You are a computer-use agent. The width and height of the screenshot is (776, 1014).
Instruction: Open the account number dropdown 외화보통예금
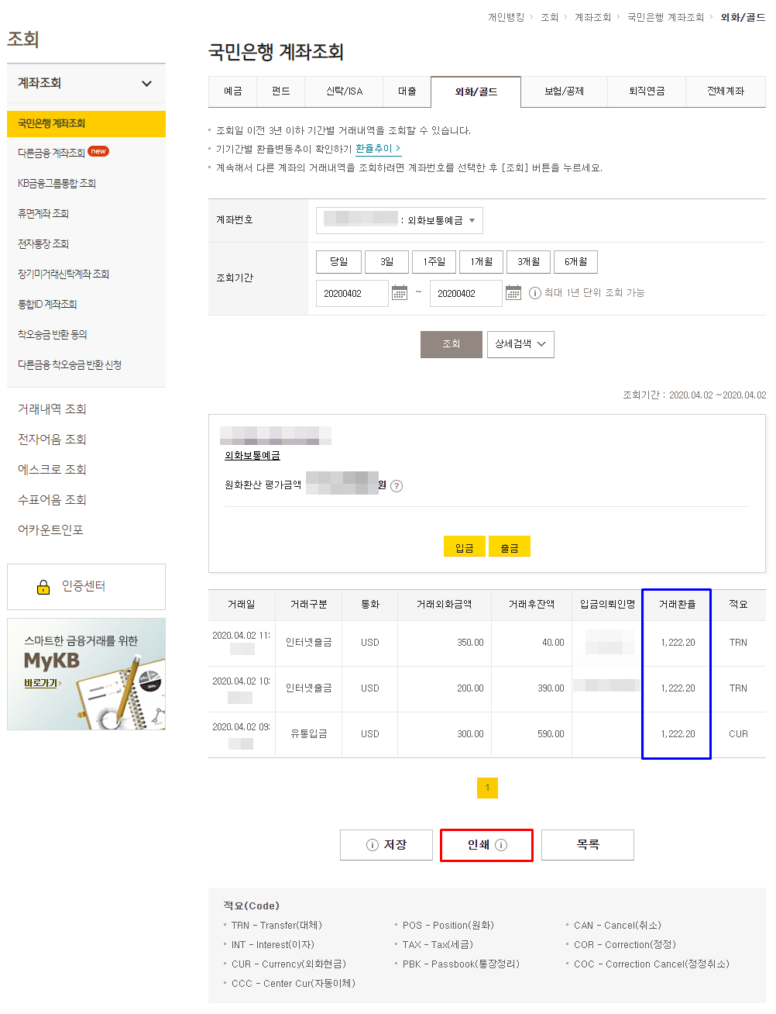(400, 220)
